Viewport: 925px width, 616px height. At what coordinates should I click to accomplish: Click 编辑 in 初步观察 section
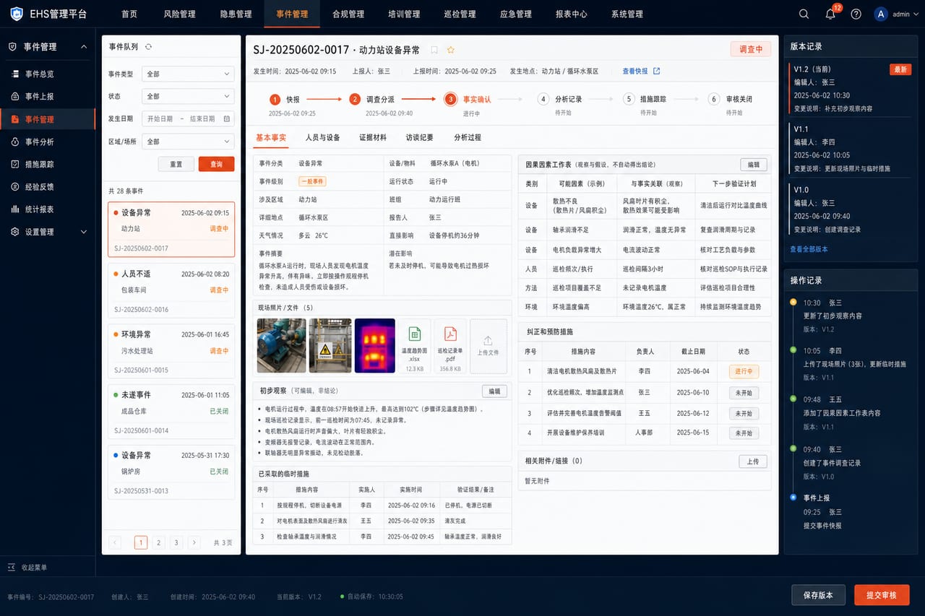pyautogui.click(x=494, y=391)
